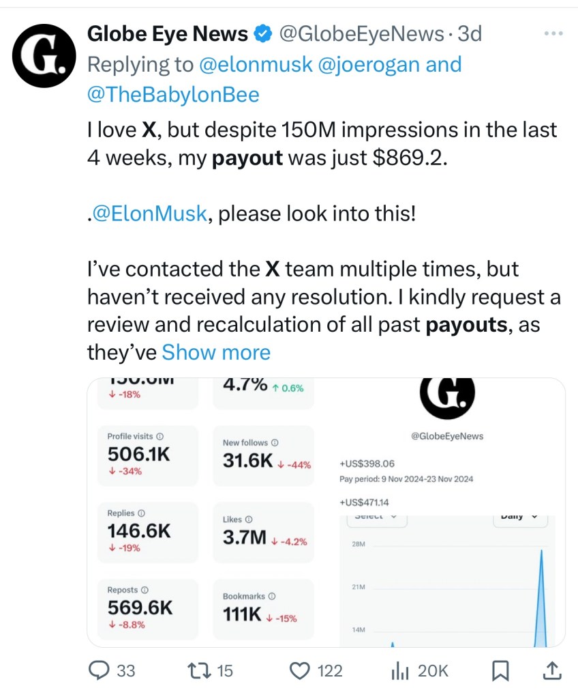Open the Daily dropdown in chart
578x699 pixels.
tap(520, 517)
